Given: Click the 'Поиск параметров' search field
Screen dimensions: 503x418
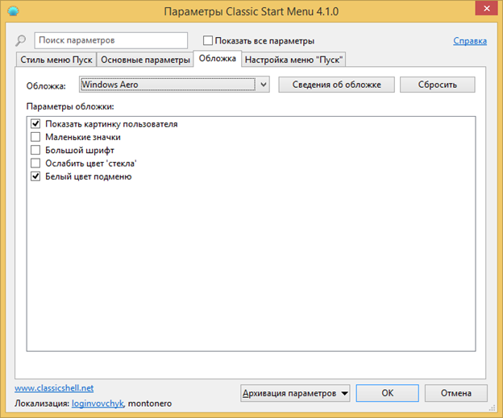Looking at the screenshot, I should point(110,40).
